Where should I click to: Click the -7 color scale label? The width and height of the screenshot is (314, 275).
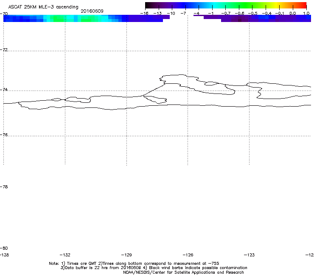pyautogui.click(x=183, y=14)
